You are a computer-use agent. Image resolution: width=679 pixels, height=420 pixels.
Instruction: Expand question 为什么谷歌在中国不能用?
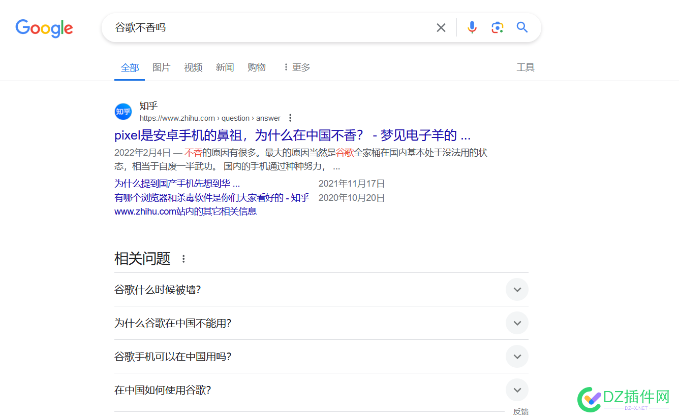coord(321,323)
